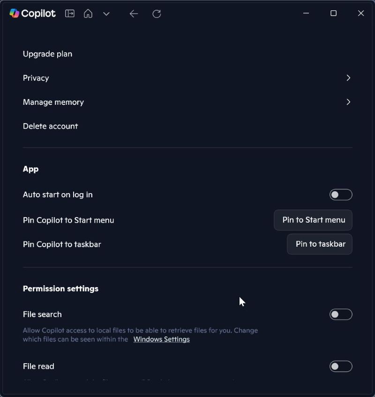Open the dropdown chevron beside home
The width and height of the screenshot is (375, 397).
[x=106, y=14]
